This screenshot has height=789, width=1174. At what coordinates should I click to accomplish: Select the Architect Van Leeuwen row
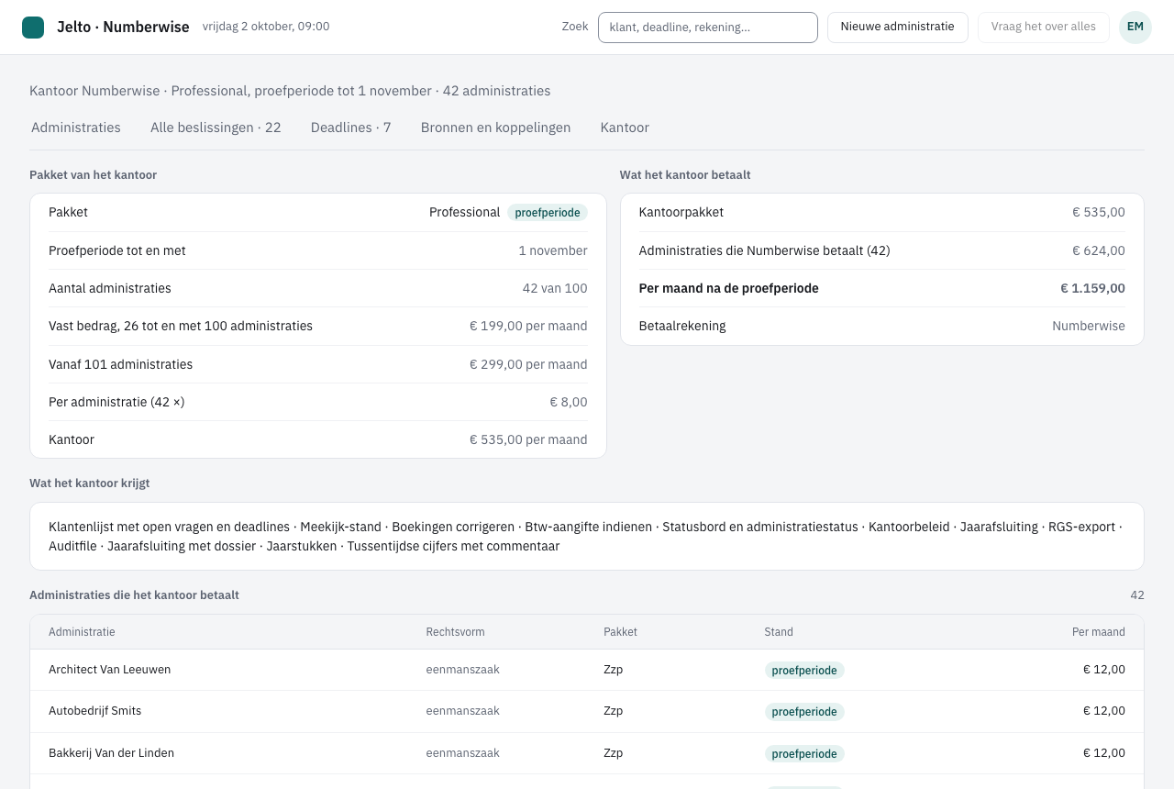click(587, 670)
